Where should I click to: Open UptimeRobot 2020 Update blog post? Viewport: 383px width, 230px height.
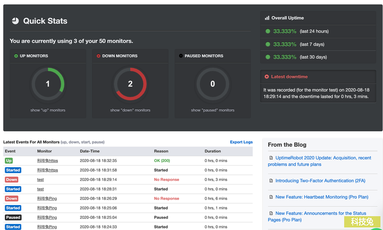tap(320, 161)
